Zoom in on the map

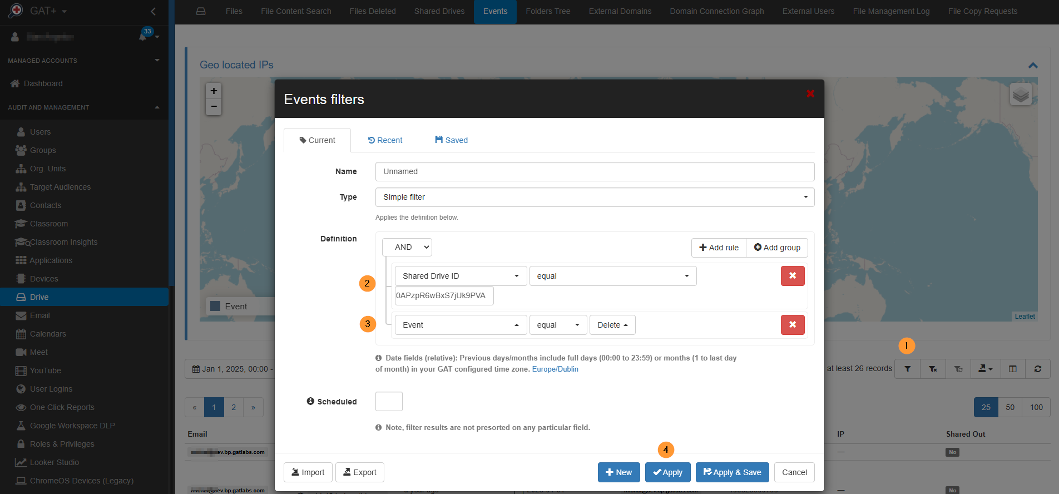click(214, 91)
